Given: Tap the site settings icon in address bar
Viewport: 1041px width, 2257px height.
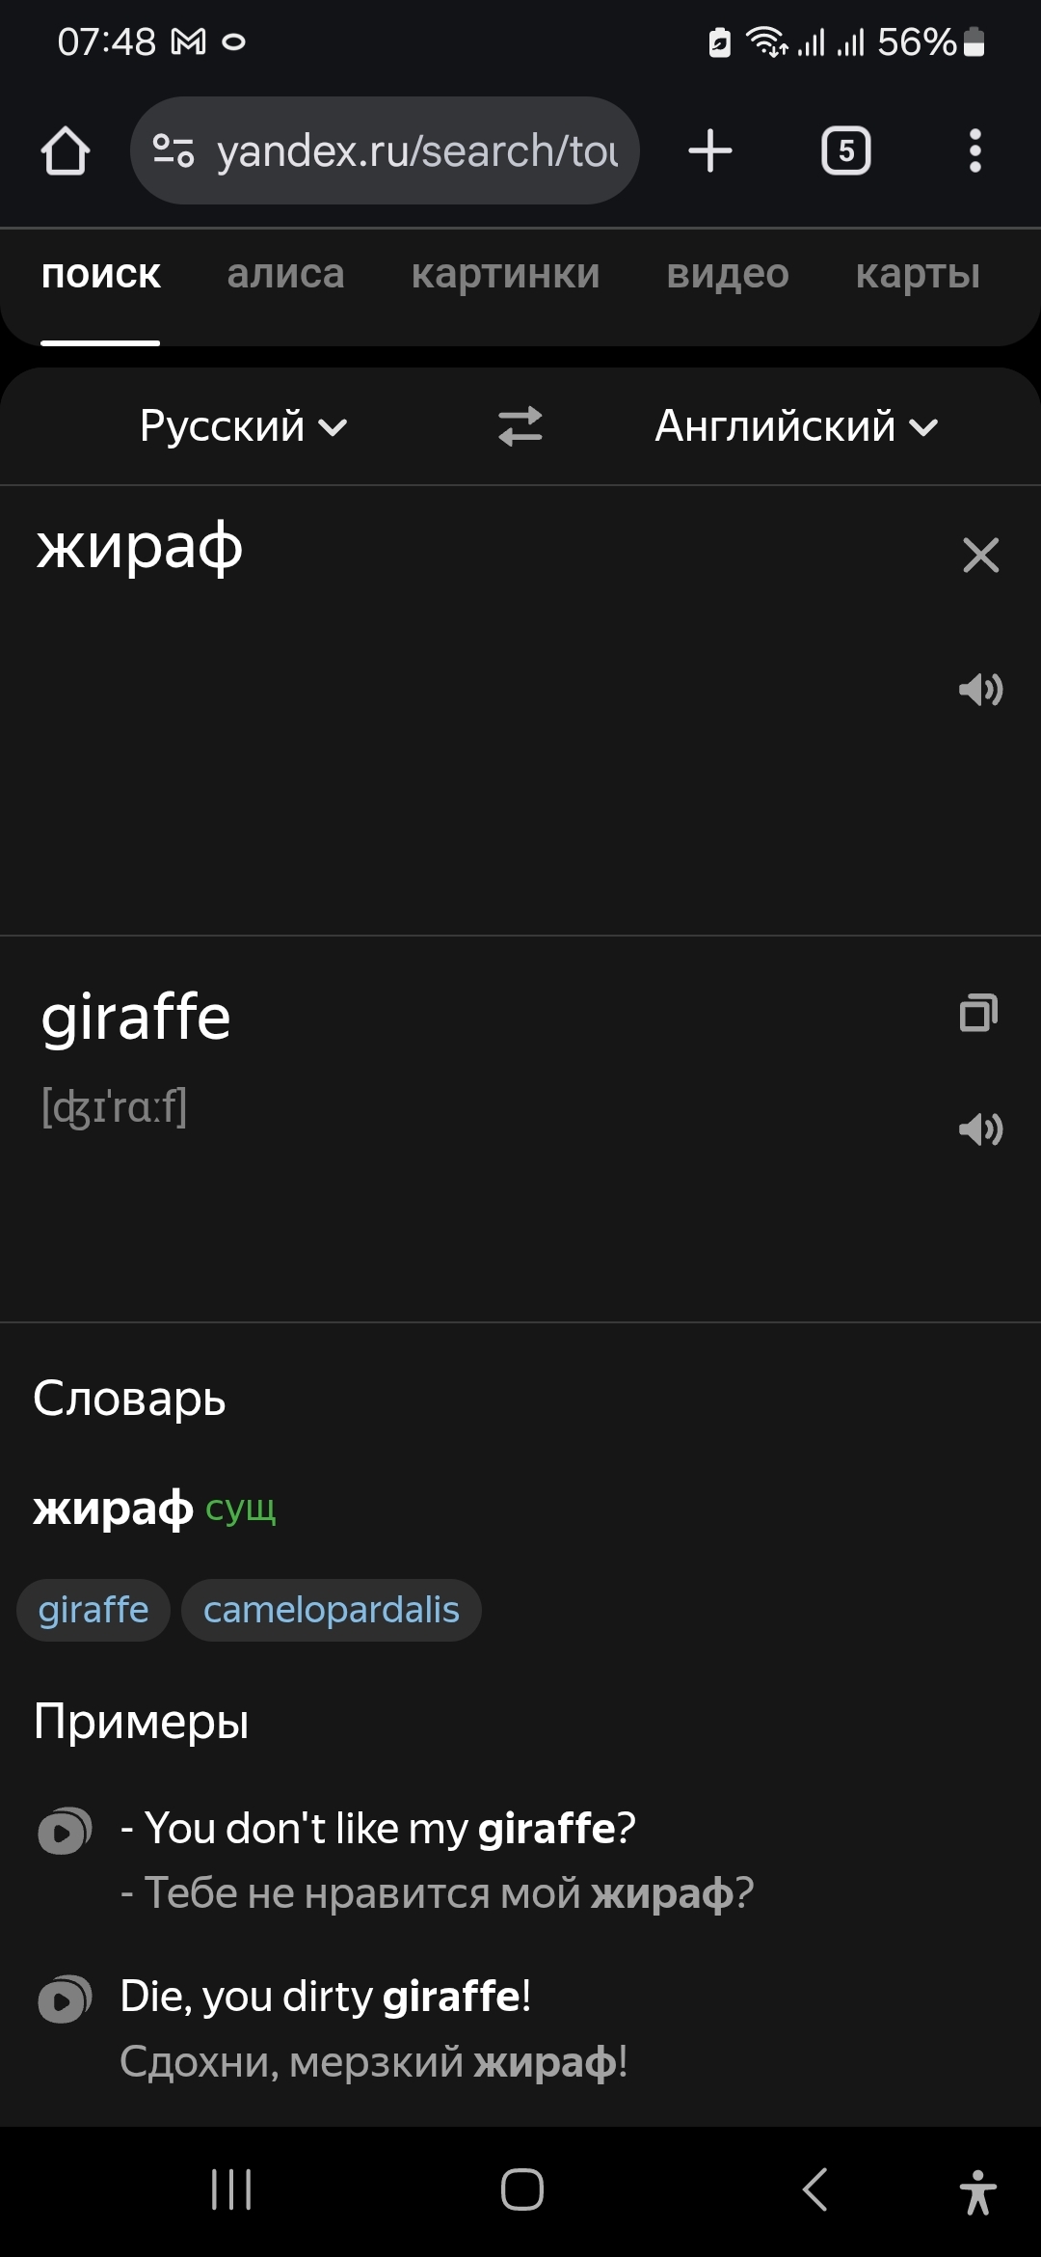Looking at the screenshot, I should click(x=173, y=151).
